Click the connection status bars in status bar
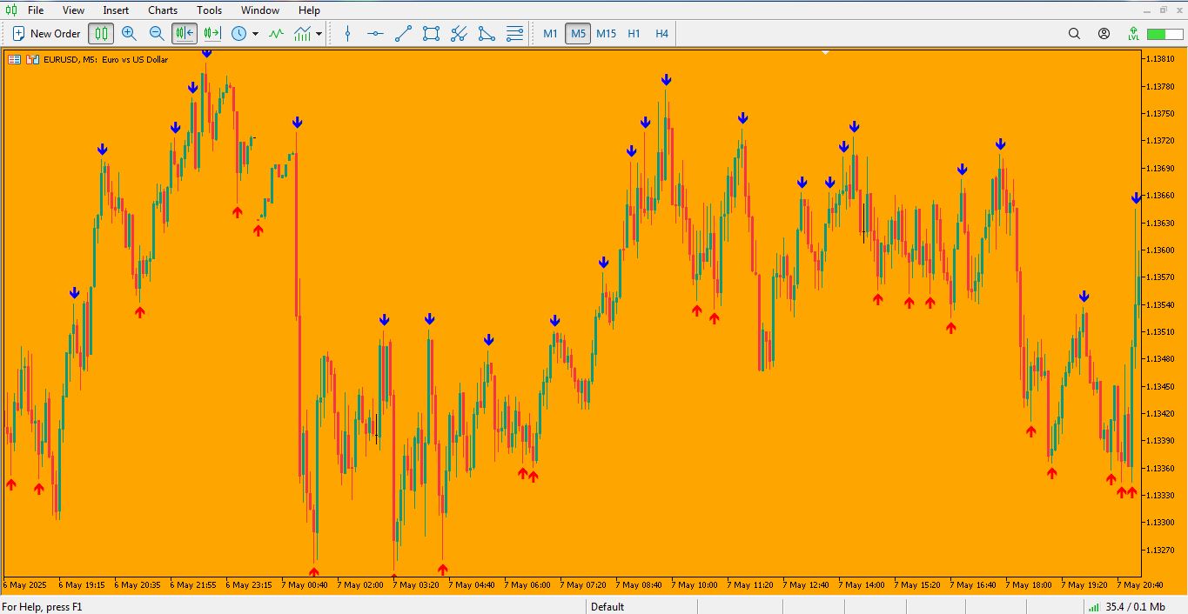Image resolution: width=1188 pixels, height=614 pixels. point(1092,607)
